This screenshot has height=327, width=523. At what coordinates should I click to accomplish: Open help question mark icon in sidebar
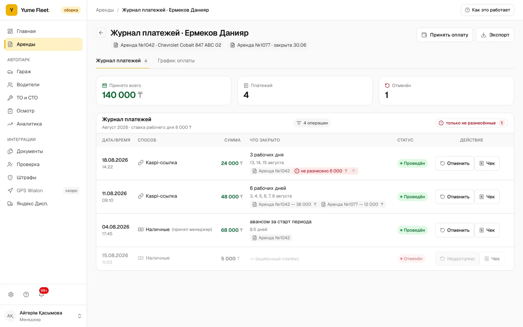26,294
